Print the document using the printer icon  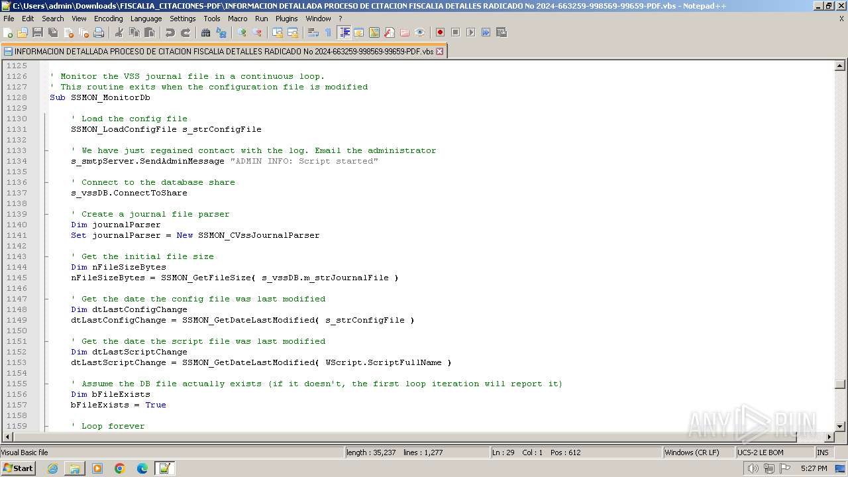click(99, 32)
